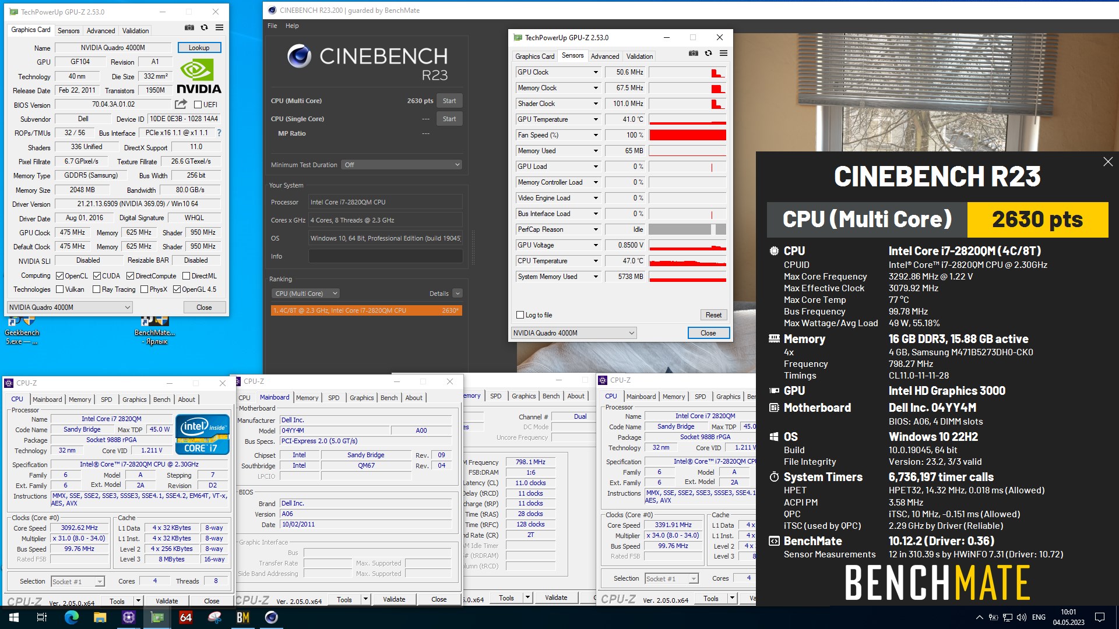Open Task View on the taskbar
The height and width of the screenshot is (629, 1119).
42,617
